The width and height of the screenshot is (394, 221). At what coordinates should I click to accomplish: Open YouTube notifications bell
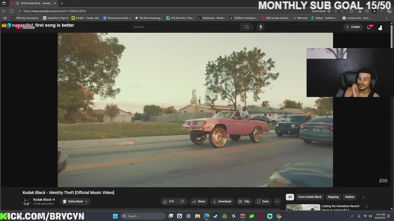click(x=369, y=27)
